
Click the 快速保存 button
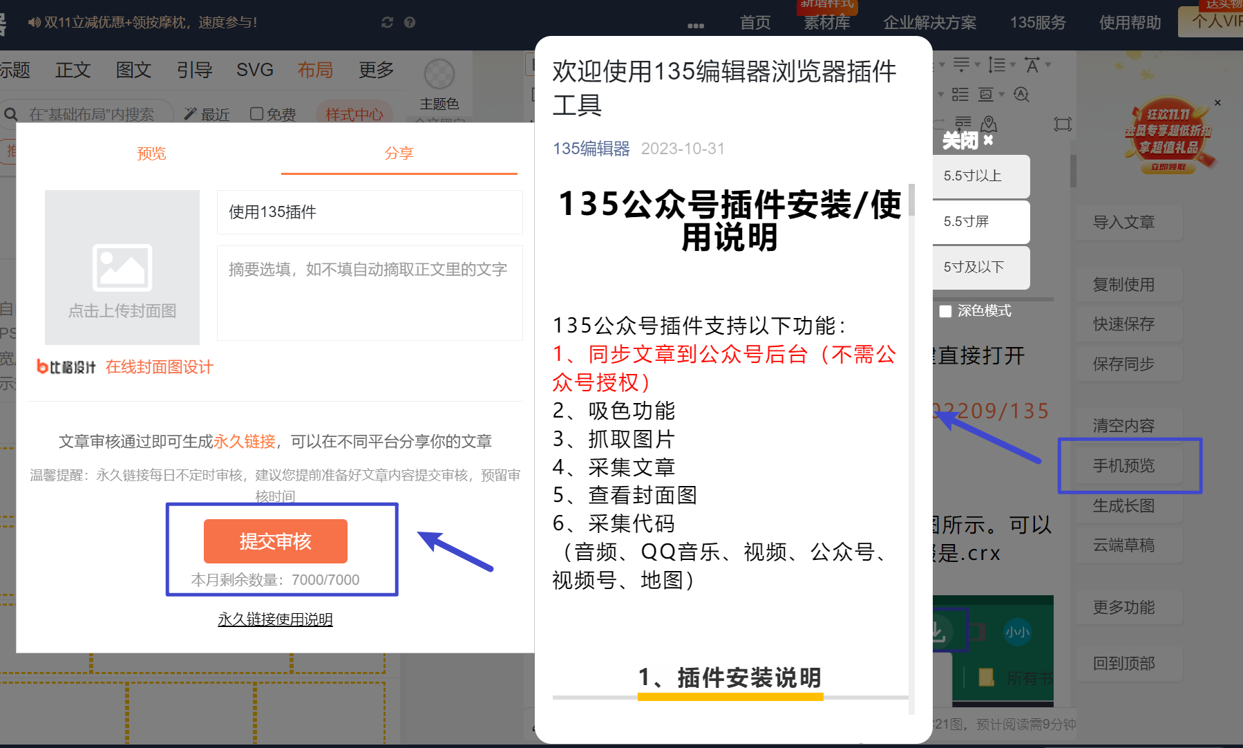point(1129,324)
